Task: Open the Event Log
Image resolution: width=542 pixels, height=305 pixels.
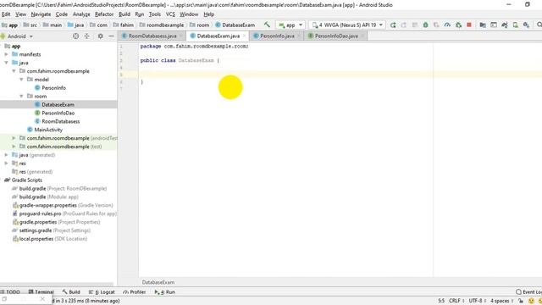Action: [528, 291]
